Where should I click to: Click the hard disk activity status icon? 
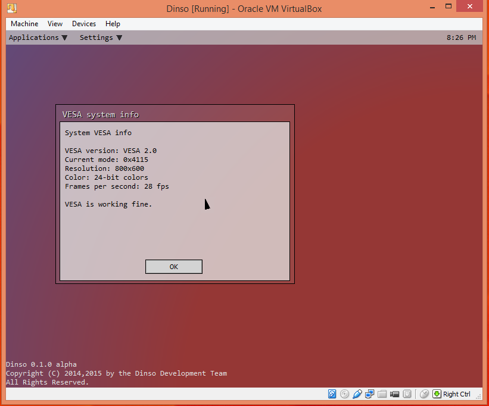tap(332, 394)
